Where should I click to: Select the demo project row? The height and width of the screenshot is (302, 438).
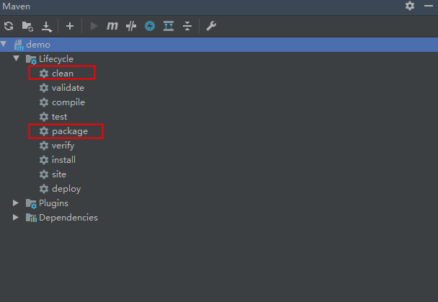219,45
